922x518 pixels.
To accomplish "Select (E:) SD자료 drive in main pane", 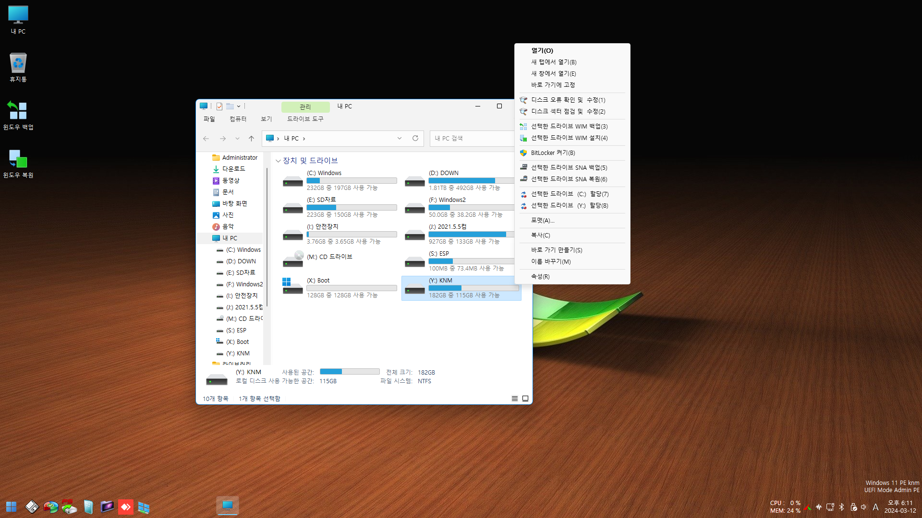I will (340, 207).
